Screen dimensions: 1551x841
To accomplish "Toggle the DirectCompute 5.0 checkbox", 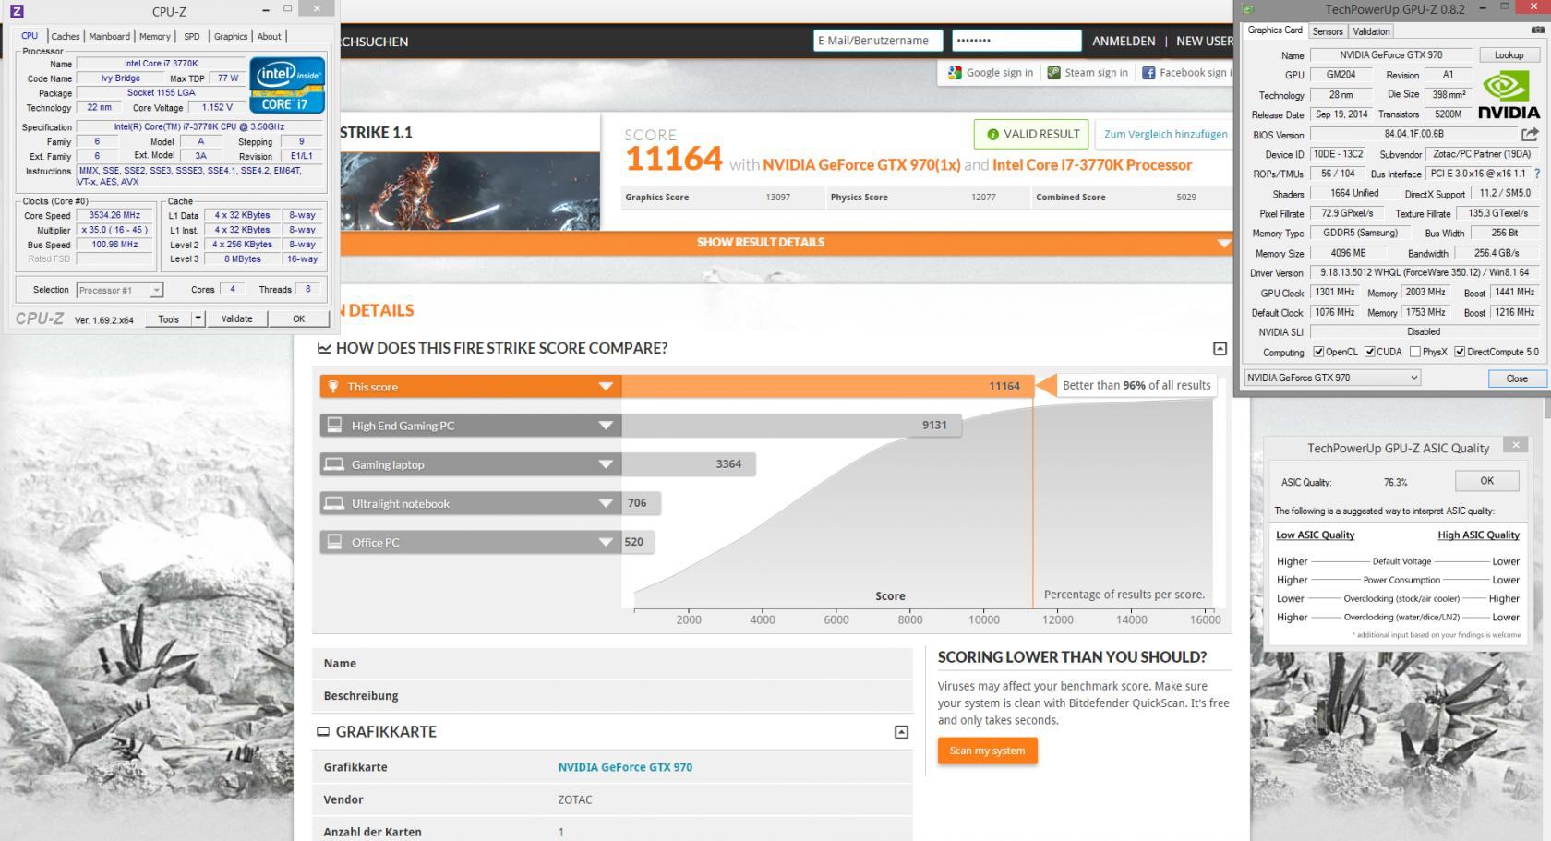I will [x=1460, y=352].
